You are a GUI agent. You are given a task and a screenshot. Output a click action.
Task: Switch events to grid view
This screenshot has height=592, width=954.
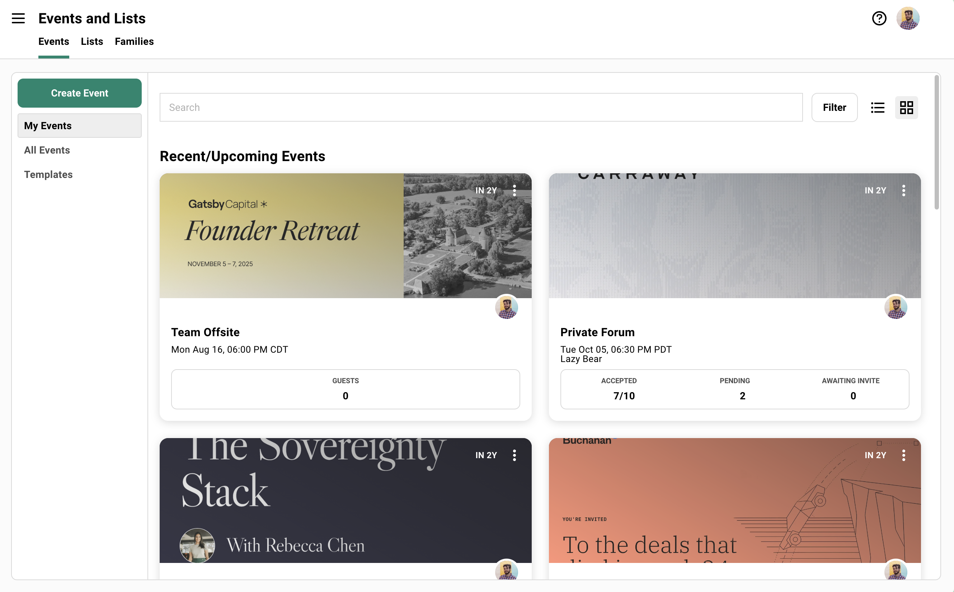click(906, 107)
